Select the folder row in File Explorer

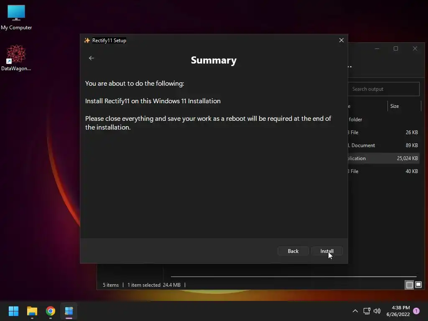pyautogui.click(x=384, y=120)
